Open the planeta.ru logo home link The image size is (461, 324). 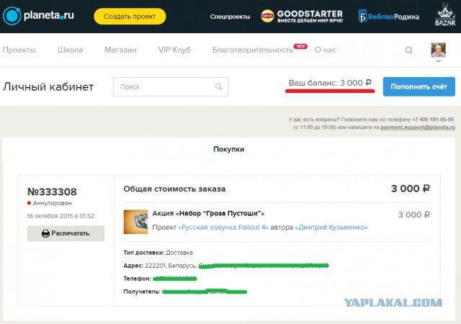(x=38, y=16)
